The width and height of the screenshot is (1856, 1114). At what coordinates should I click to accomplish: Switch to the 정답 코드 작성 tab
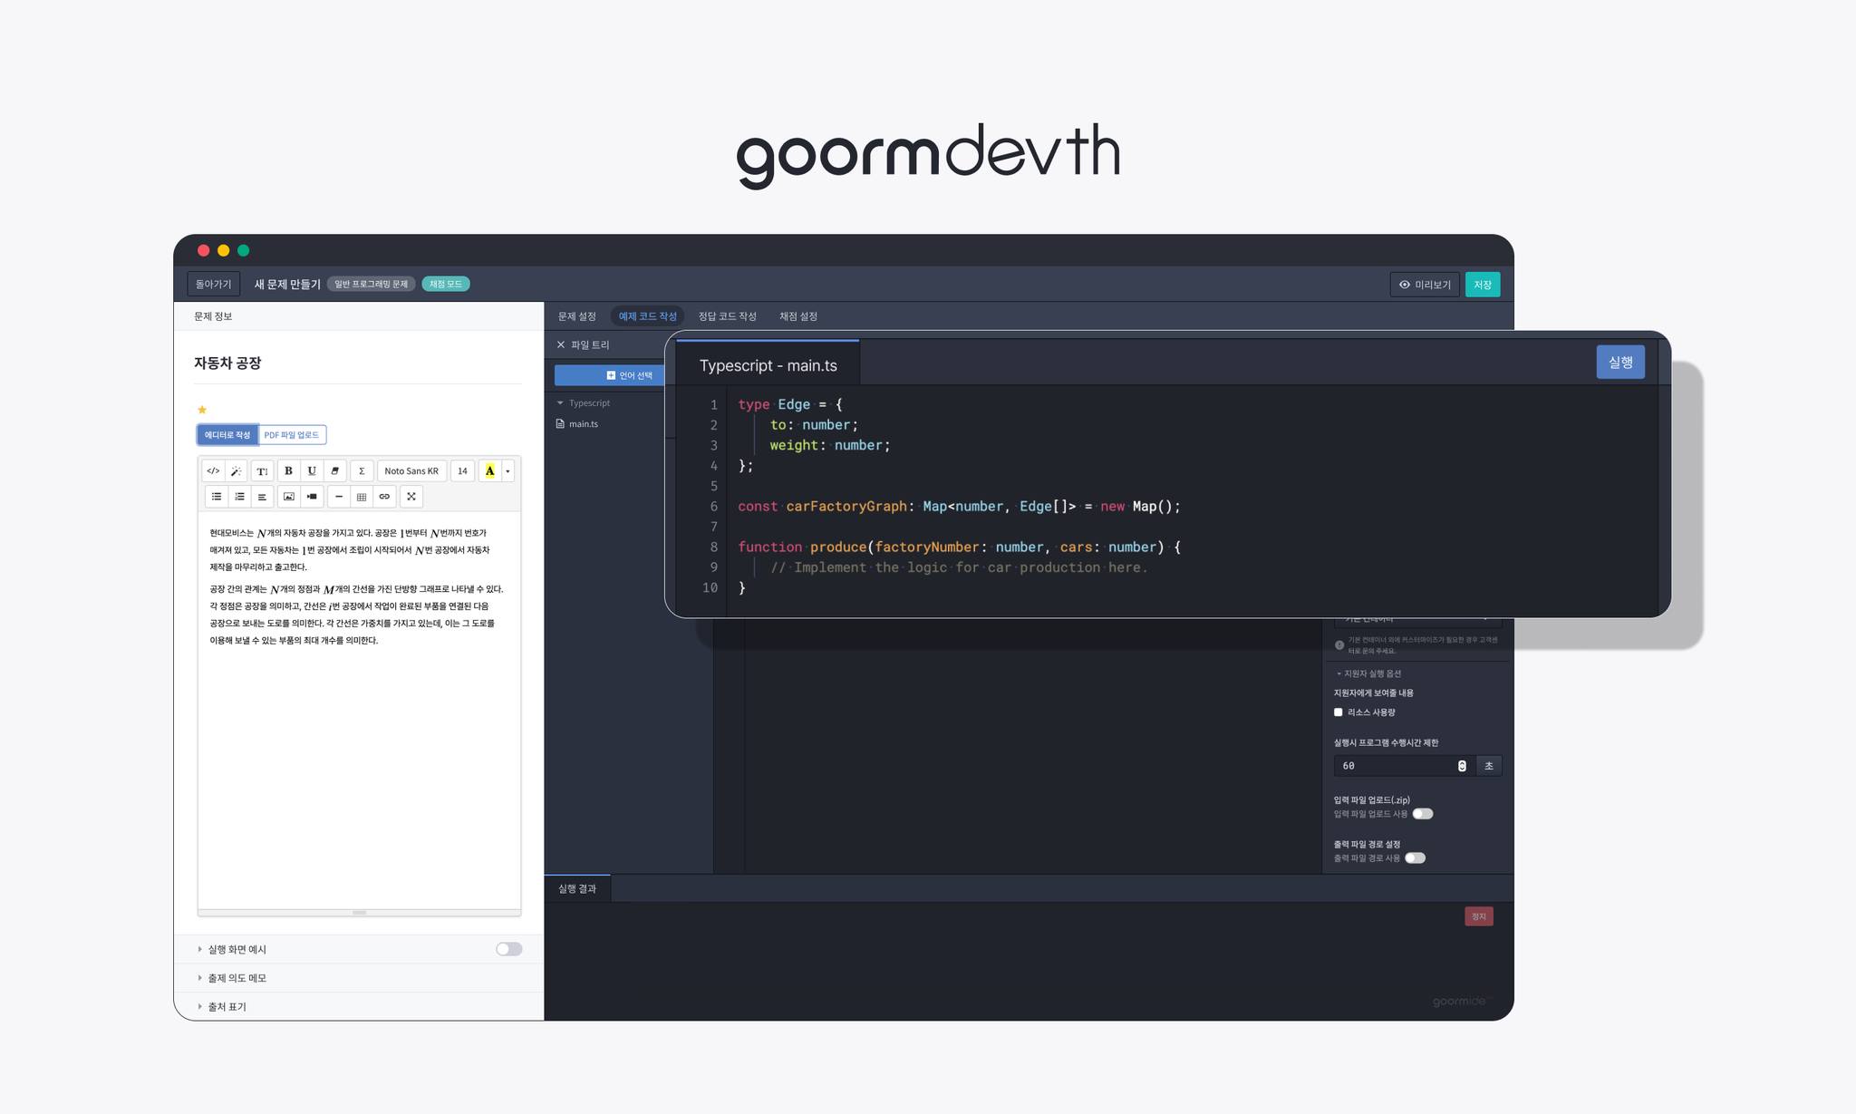tap(728, 316)
